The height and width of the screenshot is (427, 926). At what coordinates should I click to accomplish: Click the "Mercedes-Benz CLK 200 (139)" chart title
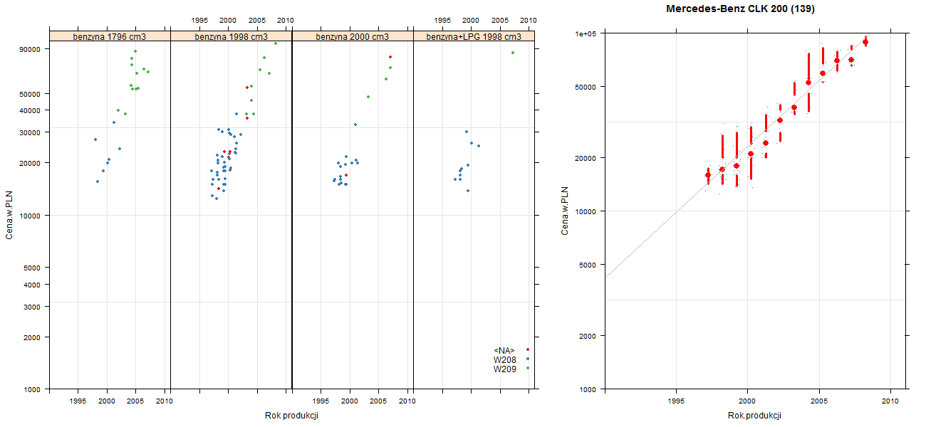741,9
